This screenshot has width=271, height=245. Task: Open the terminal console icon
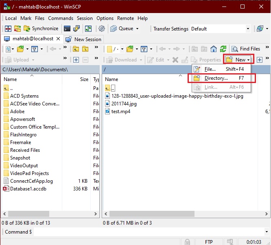coord(67,28)
